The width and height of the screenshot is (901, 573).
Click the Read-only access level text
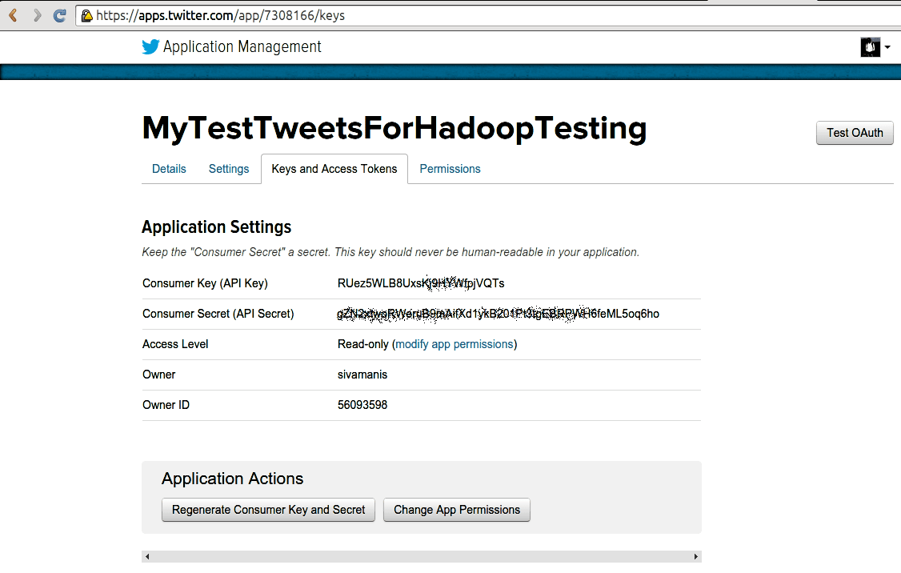(x=363, y=344)
